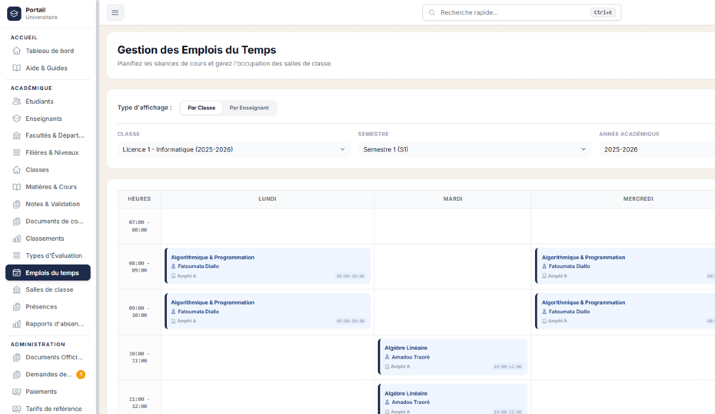Click the Gestion des Emplois du Temps heading
Screen dimensions: 715x414
tap(197, 50)
